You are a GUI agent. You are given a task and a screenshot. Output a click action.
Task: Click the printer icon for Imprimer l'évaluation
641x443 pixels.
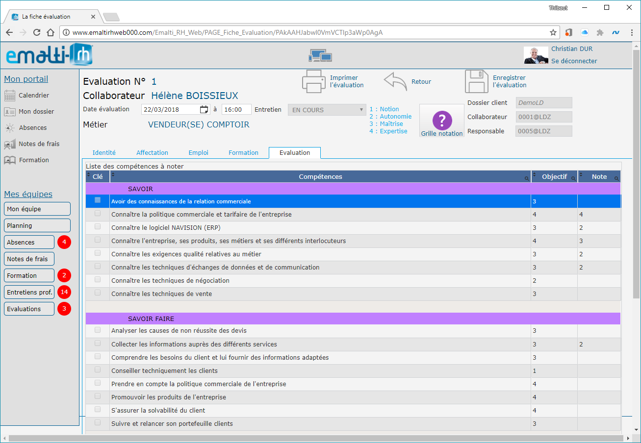314,81
